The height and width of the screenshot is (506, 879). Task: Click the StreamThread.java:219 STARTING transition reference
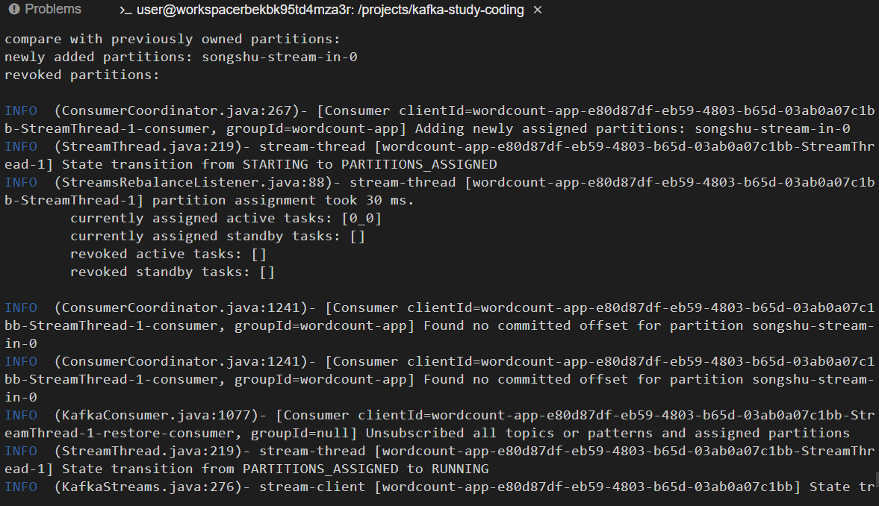152,146
